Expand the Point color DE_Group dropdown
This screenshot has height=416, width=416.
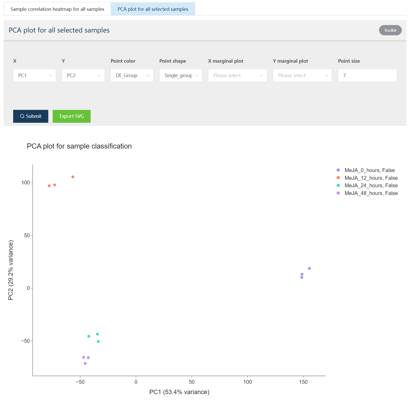[x=132, y=75]
